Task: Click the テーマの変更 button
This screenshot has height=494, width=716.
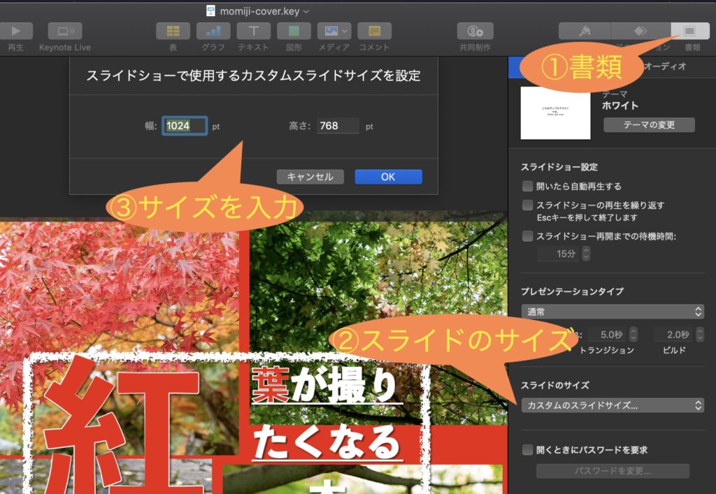Action: coord(649,124)
